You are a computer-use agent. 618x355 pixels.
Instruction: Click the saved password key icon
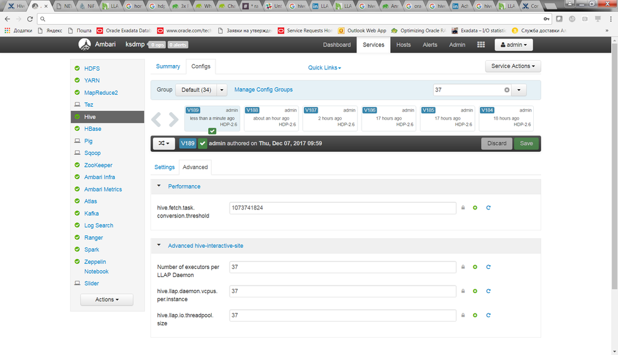click(x=546, y=19)
